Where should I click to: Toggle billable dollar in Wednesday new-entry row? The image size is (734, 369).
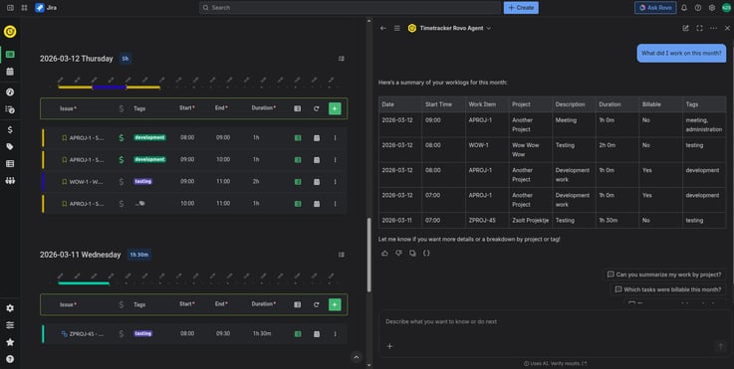[122, 304]
